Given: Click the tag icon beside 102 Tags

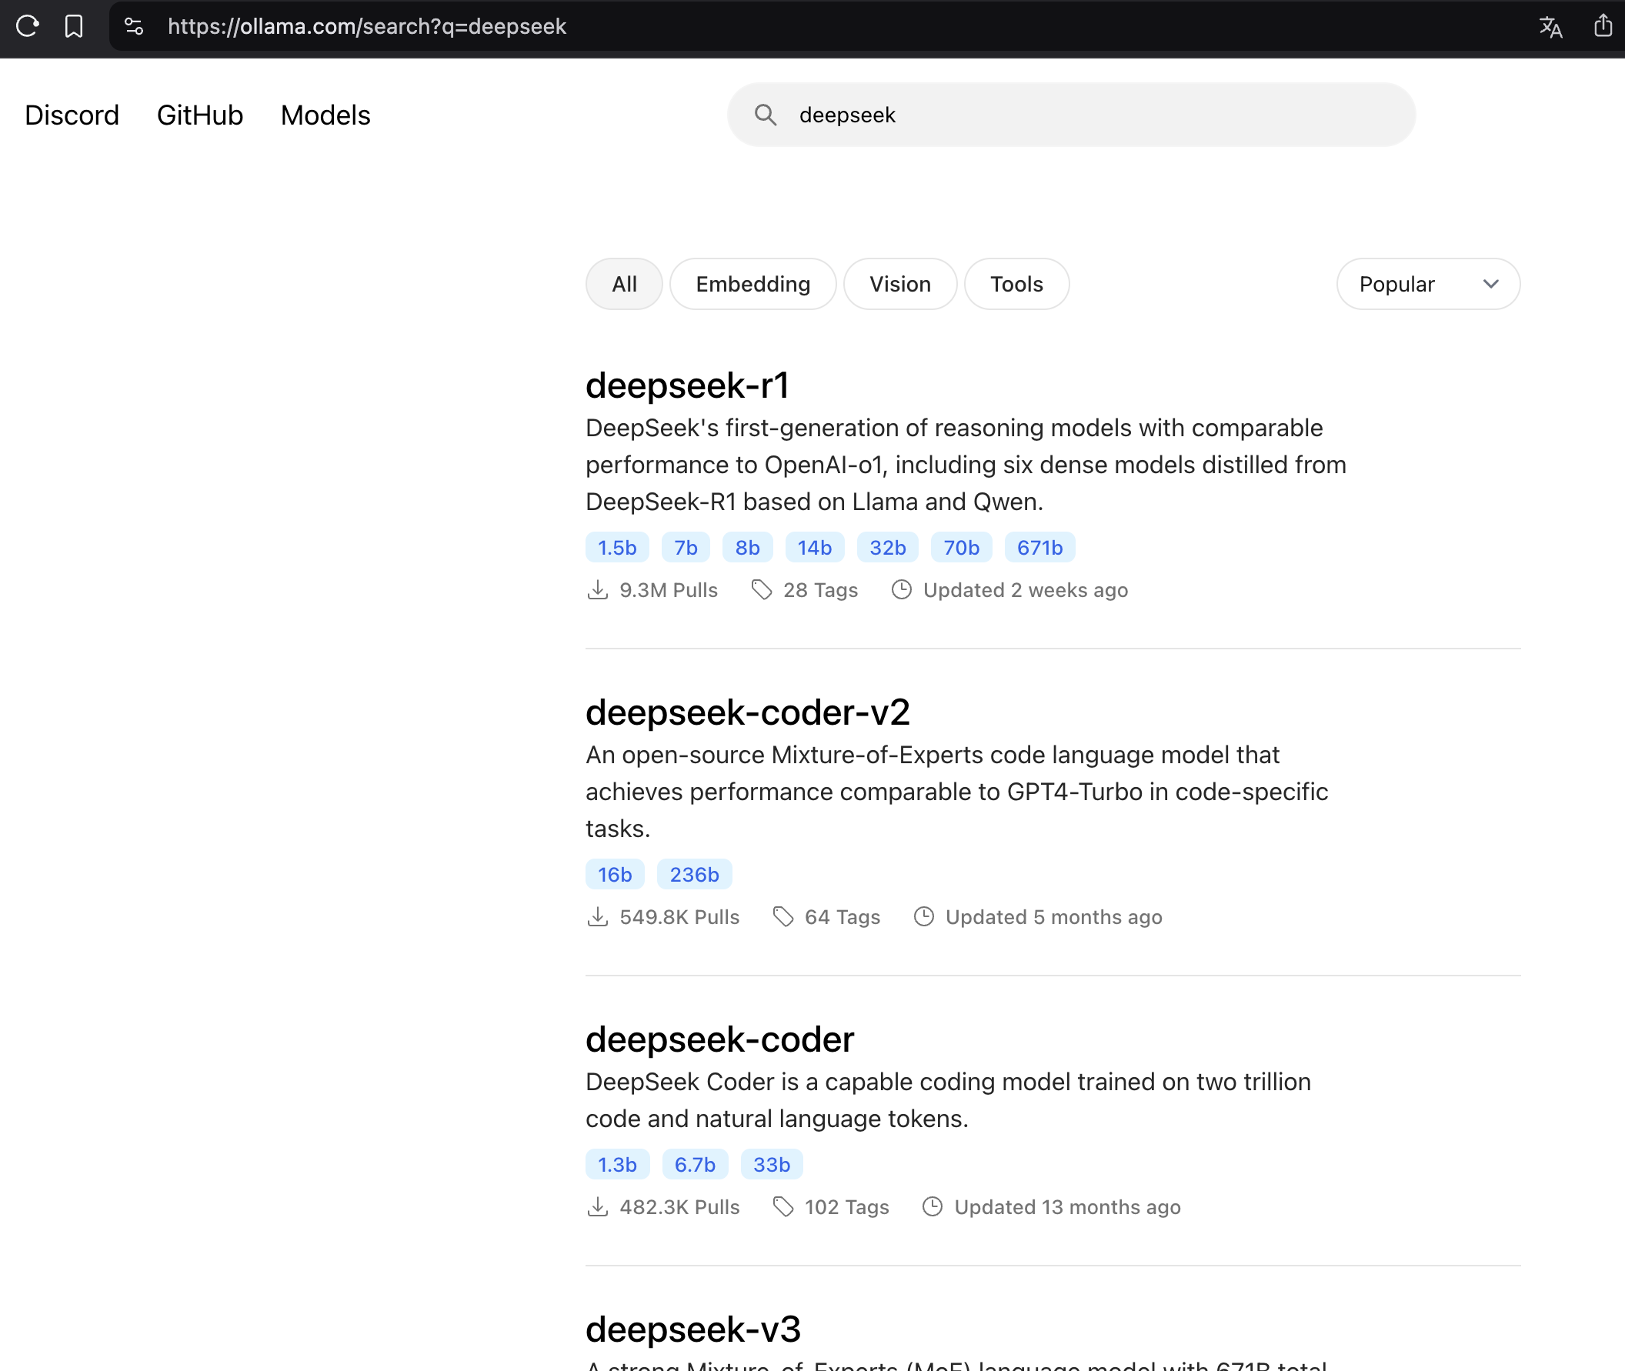Looking at the screenshot, I should 782,1207.
